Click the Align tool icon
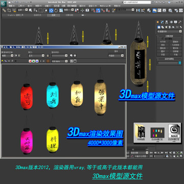Screen dimensions: 184x184 (143, 10)
